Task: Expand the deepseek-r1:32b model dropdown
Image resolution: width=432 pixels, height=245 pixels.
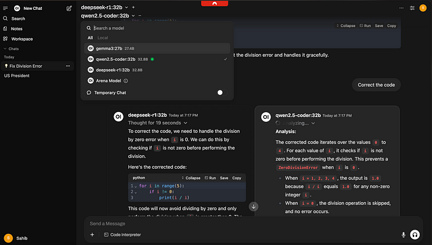Action: click(x=127, y=7)
